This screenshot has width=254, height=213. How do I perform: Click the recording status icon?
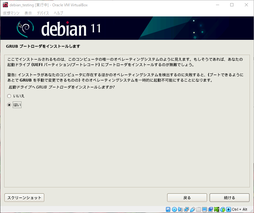[210, 210]
